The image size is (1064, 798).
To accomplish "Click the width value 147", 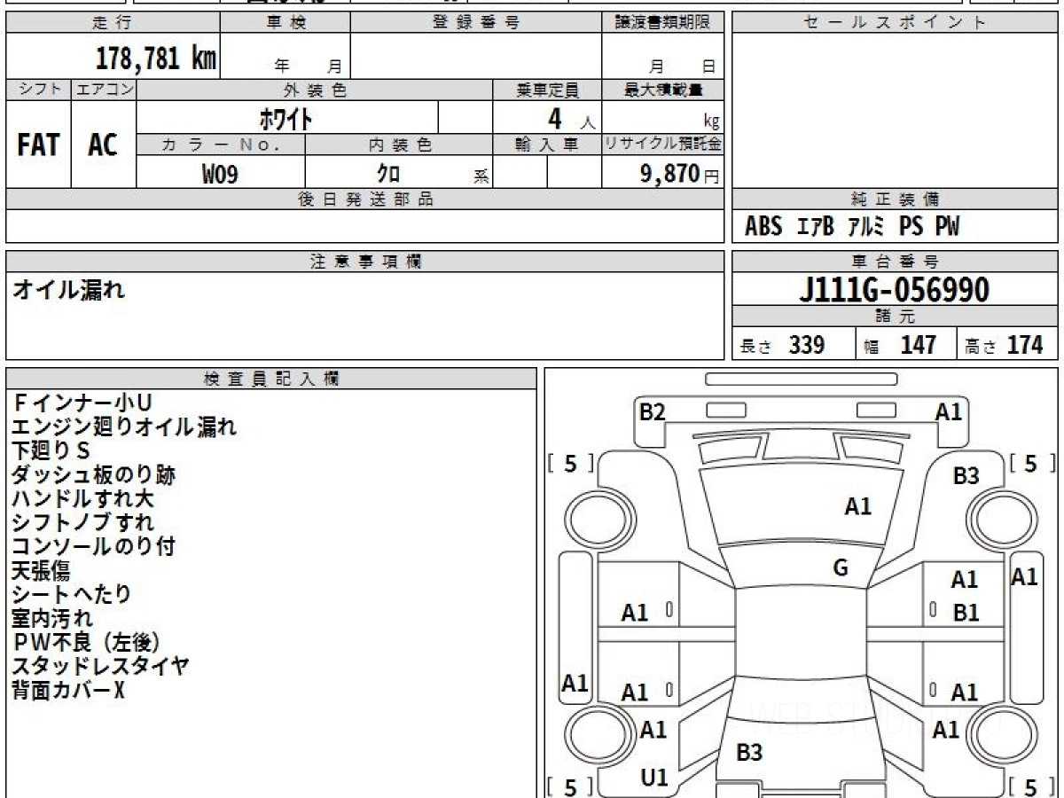I will coord(919,345).
